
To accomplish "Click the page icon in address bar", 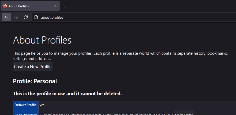I will click(36, 17).
